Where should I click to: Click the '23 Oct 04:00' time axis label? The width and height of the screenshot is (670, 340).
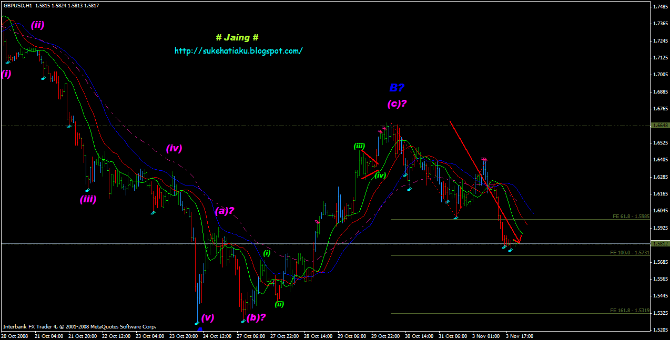pyautogui.click(x=149, y=336)
